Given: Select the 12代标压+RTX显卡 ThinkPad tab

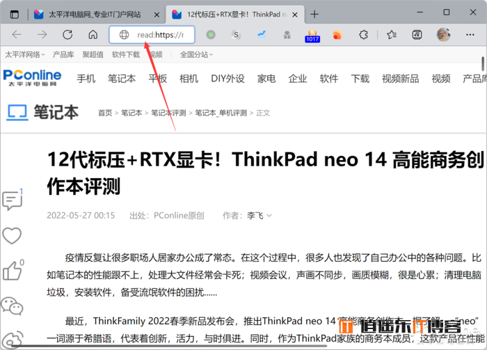Looking at the screenshot, I should pos(237,15).
